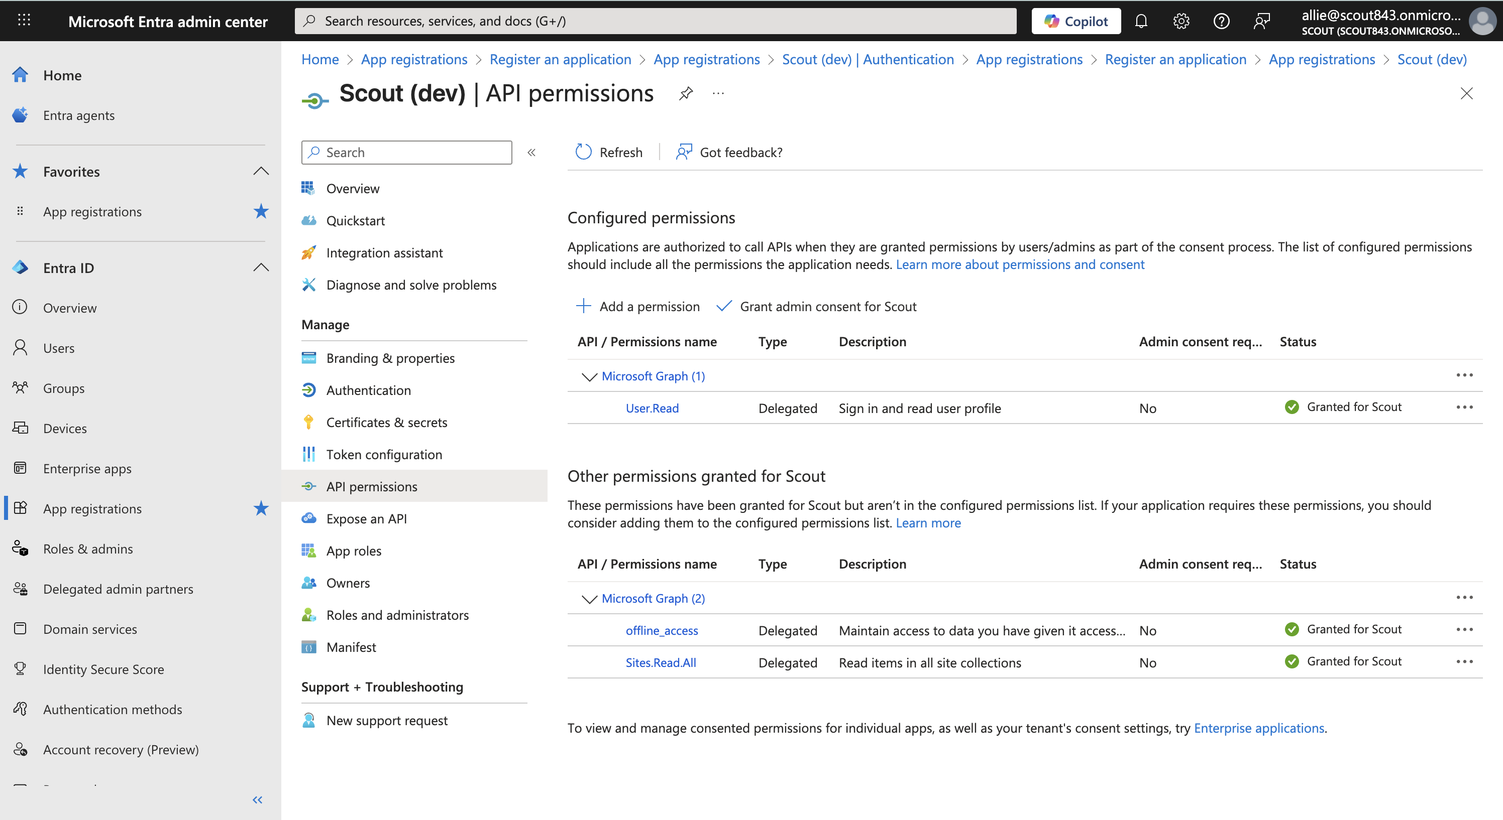The height and width of the screenshot is (820, 1503).
Task: Open the settings gear icon
Action: [x=1181, y=22]
